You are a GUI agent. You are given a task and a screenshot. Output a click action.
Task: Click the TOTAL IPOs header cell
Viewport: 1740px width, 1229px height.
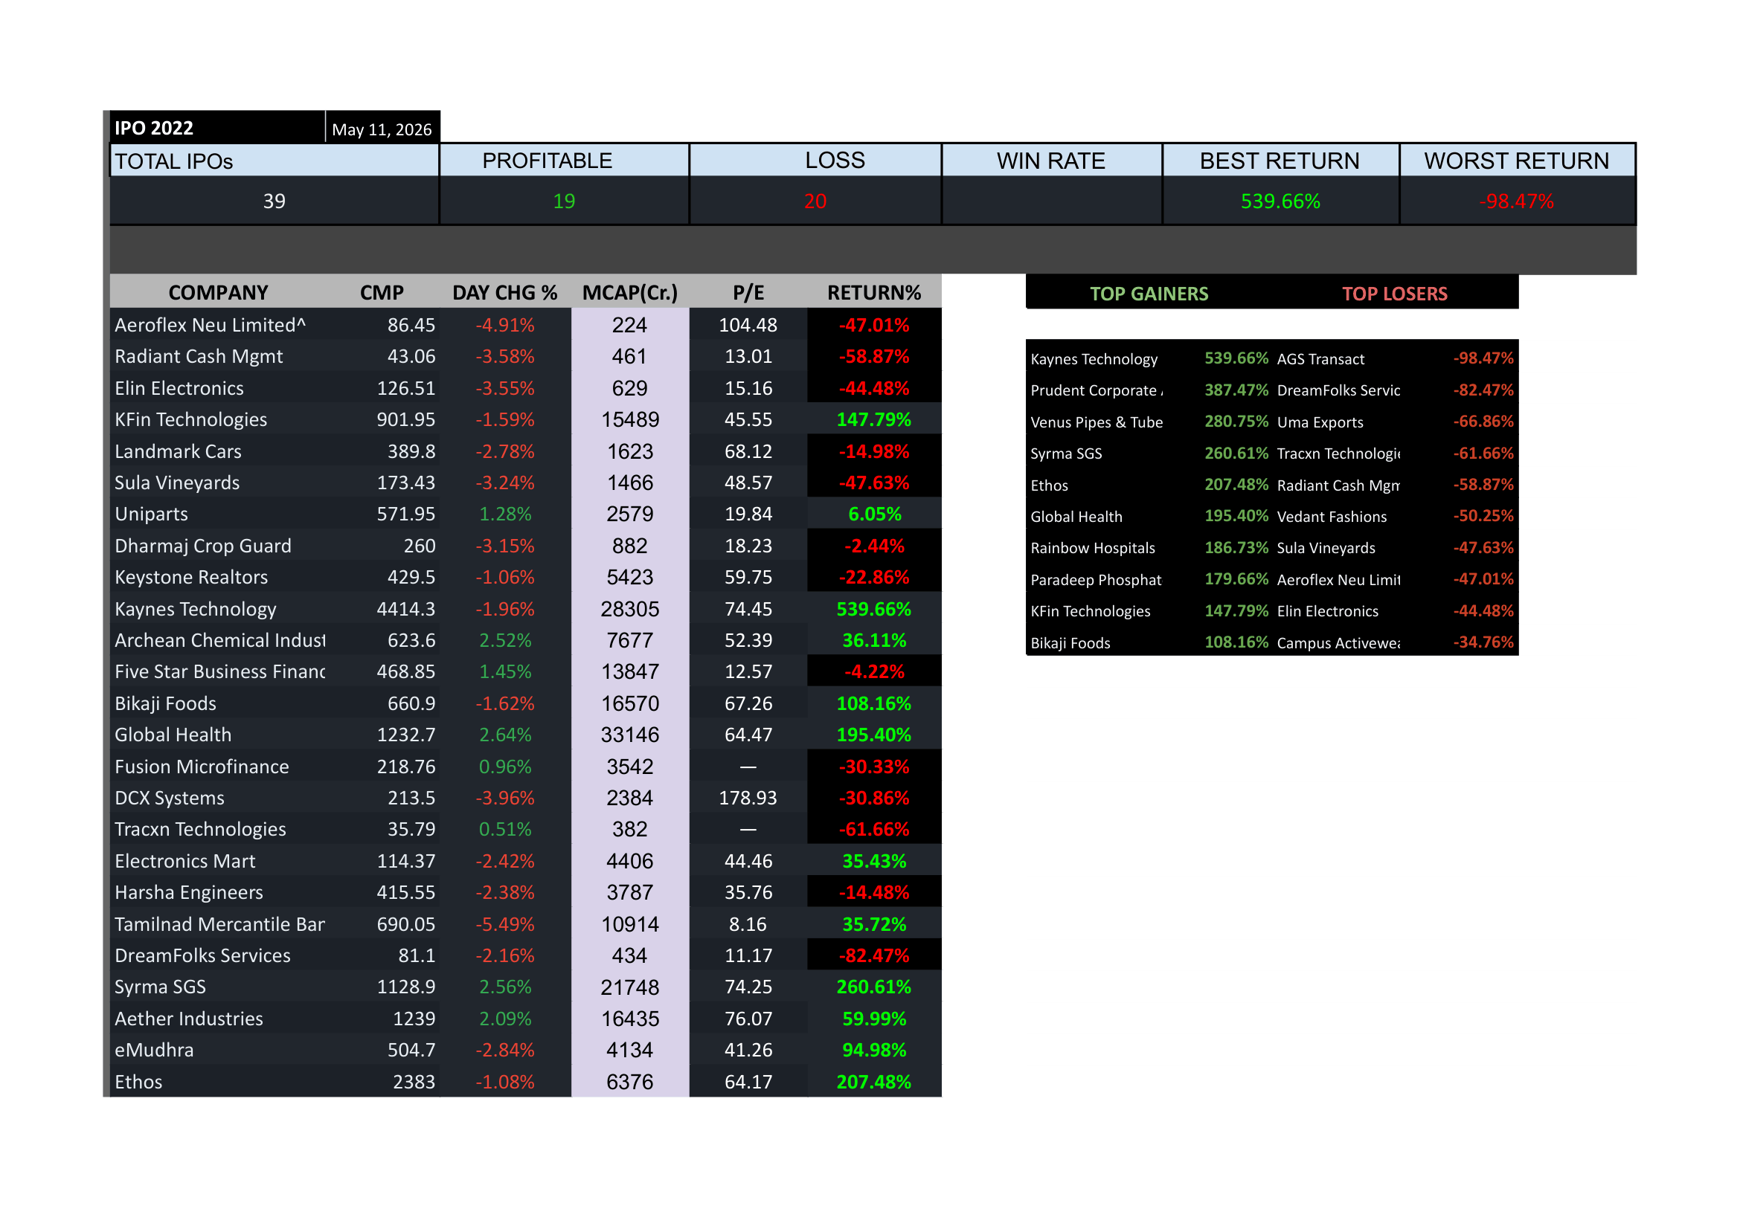275,161
